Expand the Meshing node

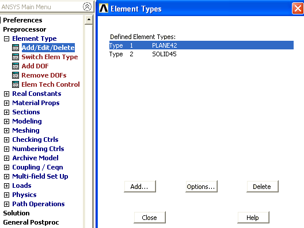click(x=6, y=130)
